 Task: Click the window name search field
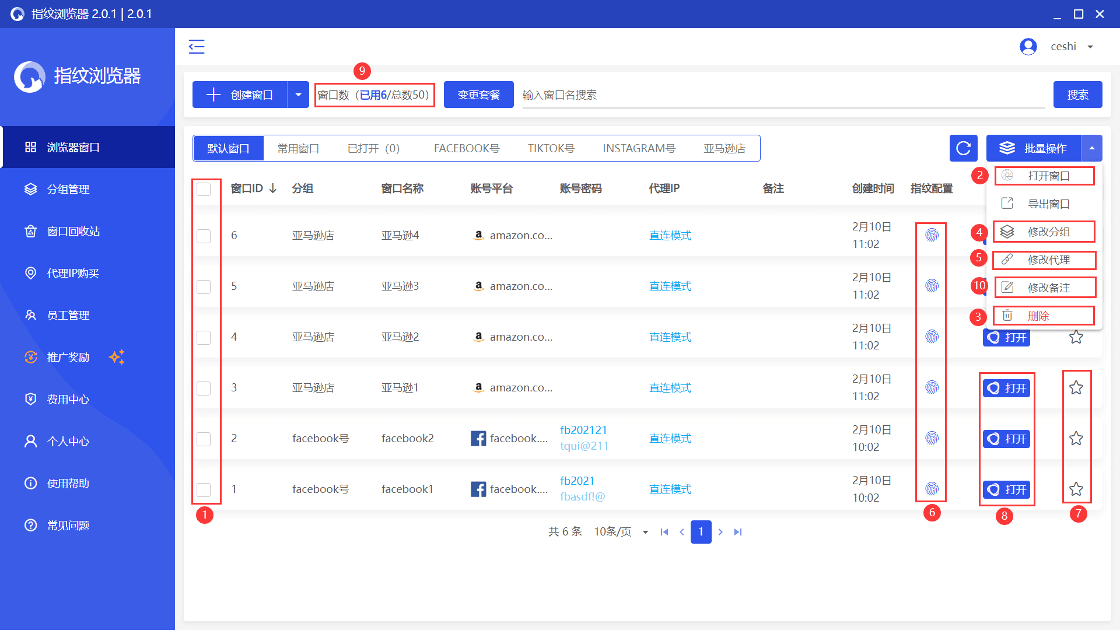click(782, 95)
